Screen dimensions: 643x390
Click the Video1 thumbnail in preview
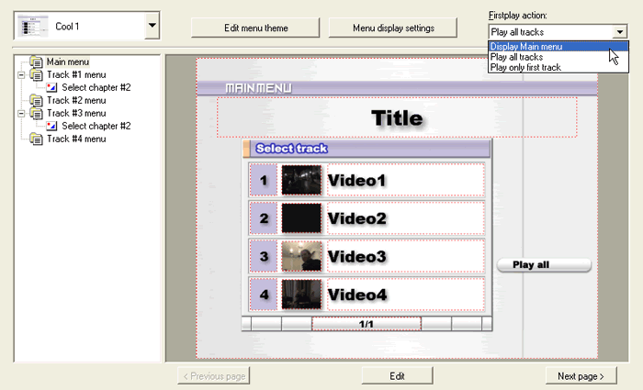click(x=301, y=180)
